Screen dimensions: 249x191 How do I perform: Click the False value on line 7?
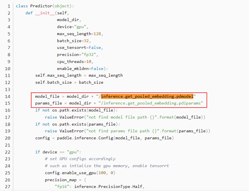coord(94,47)
